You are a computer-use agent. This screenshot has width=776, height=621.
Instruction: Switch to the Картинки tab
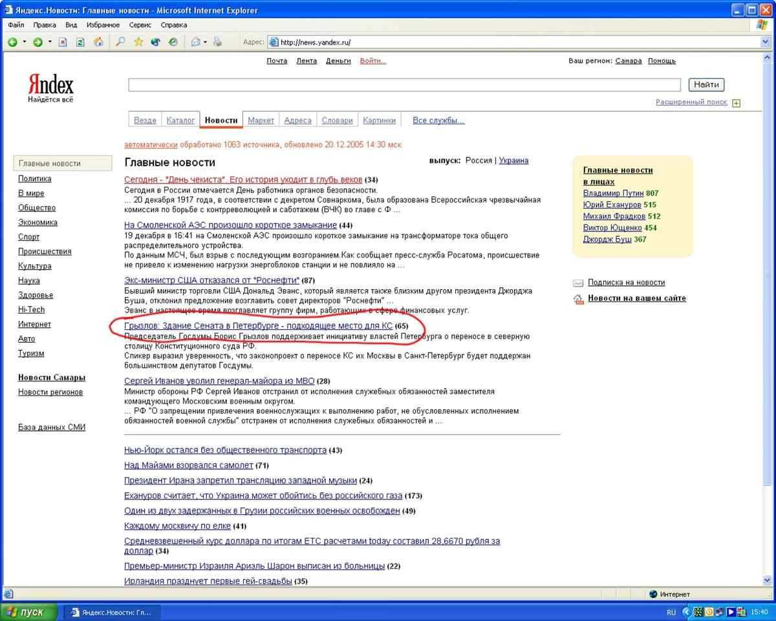(x=379, y=120)
